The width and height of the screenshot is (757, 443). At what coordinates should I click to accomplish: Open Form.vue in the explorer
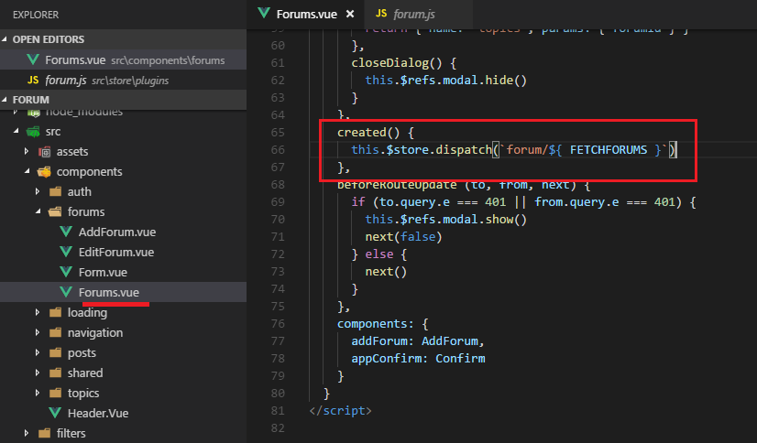[x=103, y=273]
